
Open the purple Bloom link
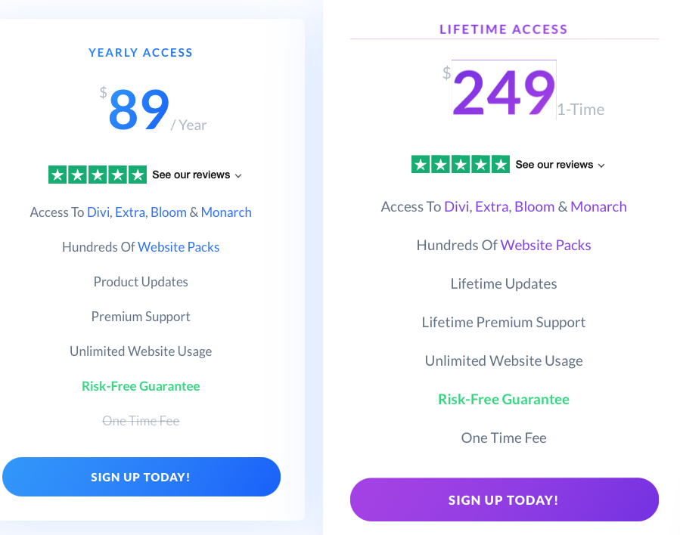(534, 206)
